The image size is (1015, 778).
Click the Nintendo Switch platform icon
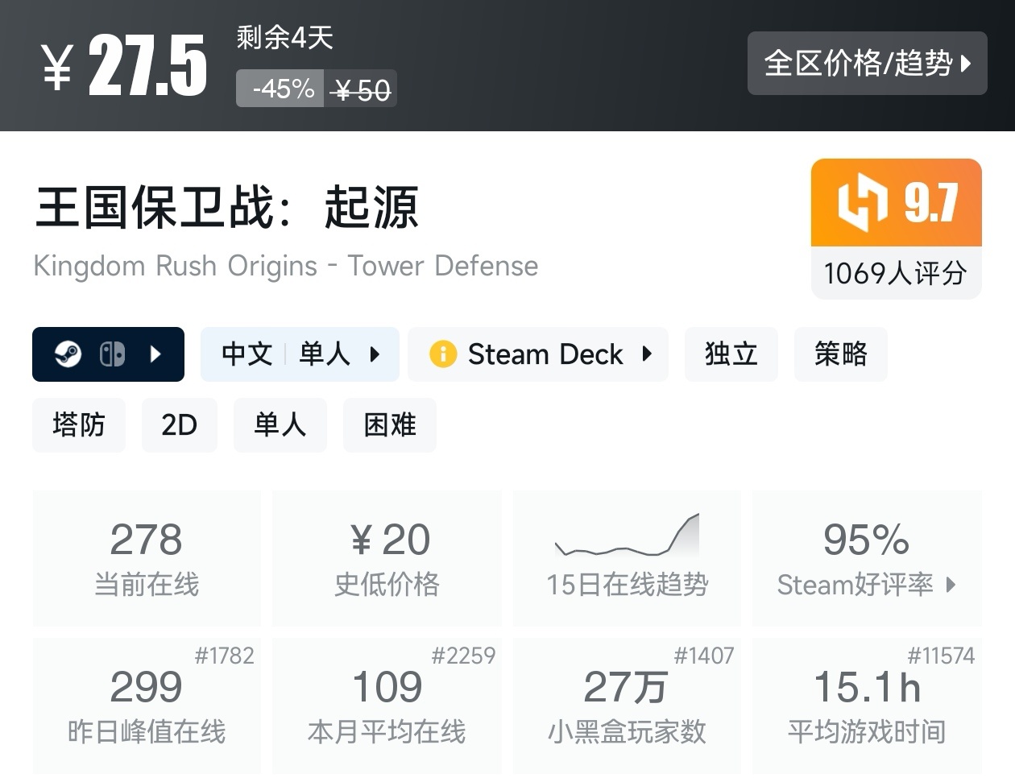113,354
